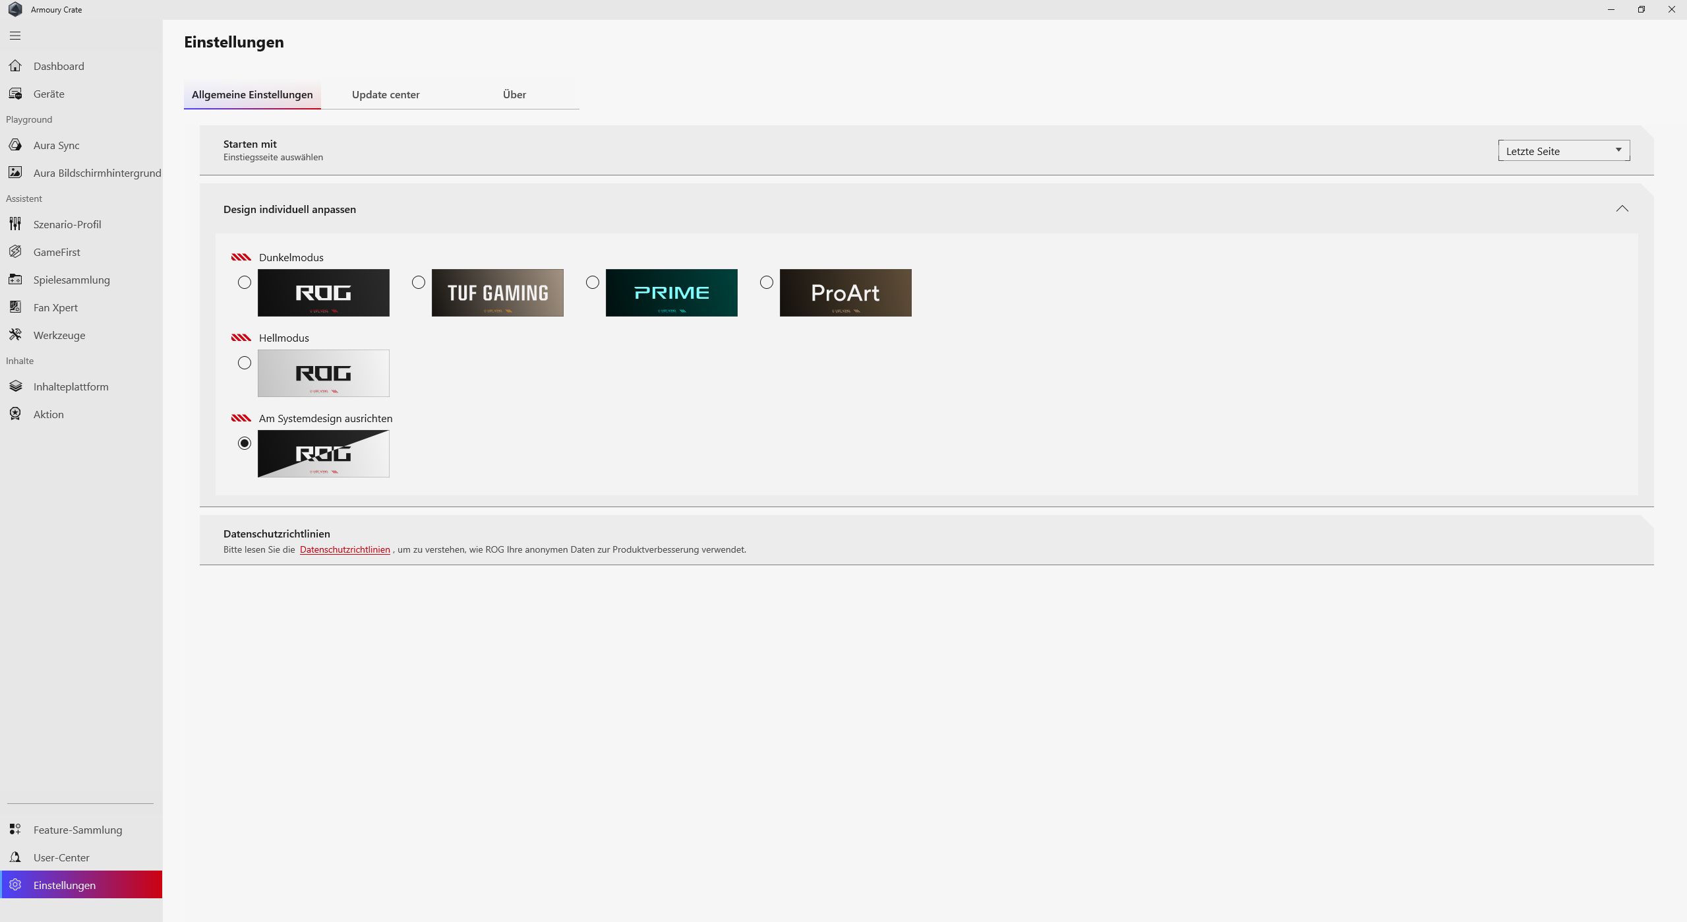Click the ProArt theme thumbnail
1687x922 pixels.
tap(846, 293)
